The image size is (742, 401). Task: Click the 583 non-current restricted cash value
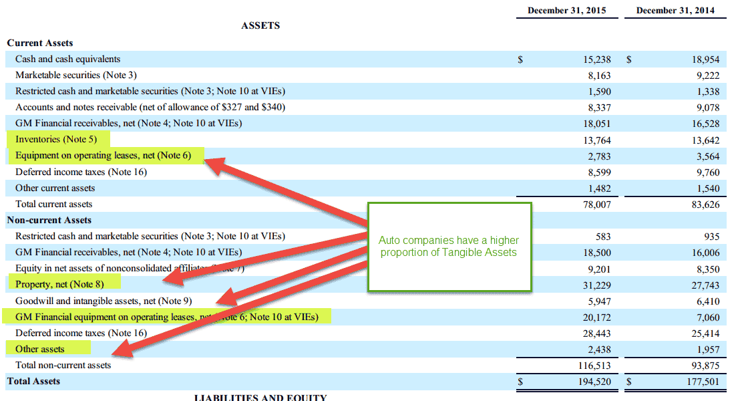click(x=603, y=237)
